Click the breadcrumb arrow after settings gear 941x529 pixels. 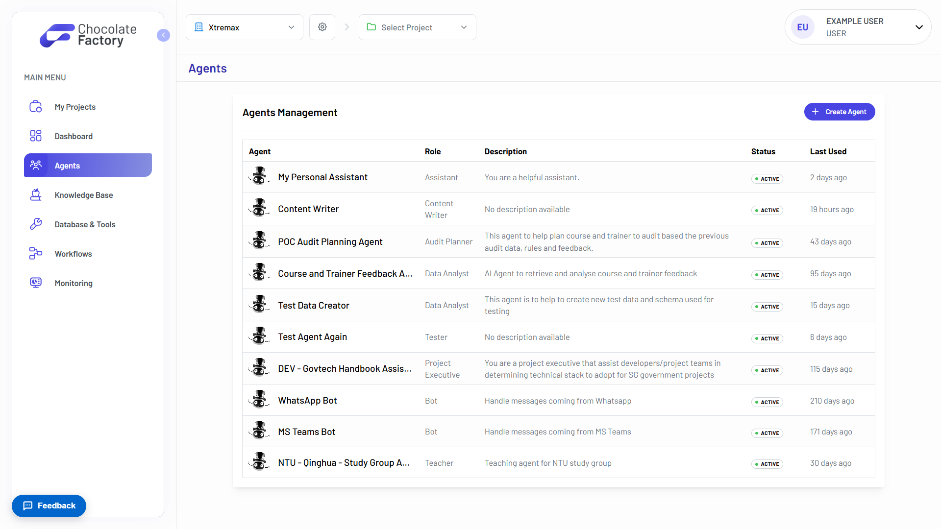(x=347, y=27)
